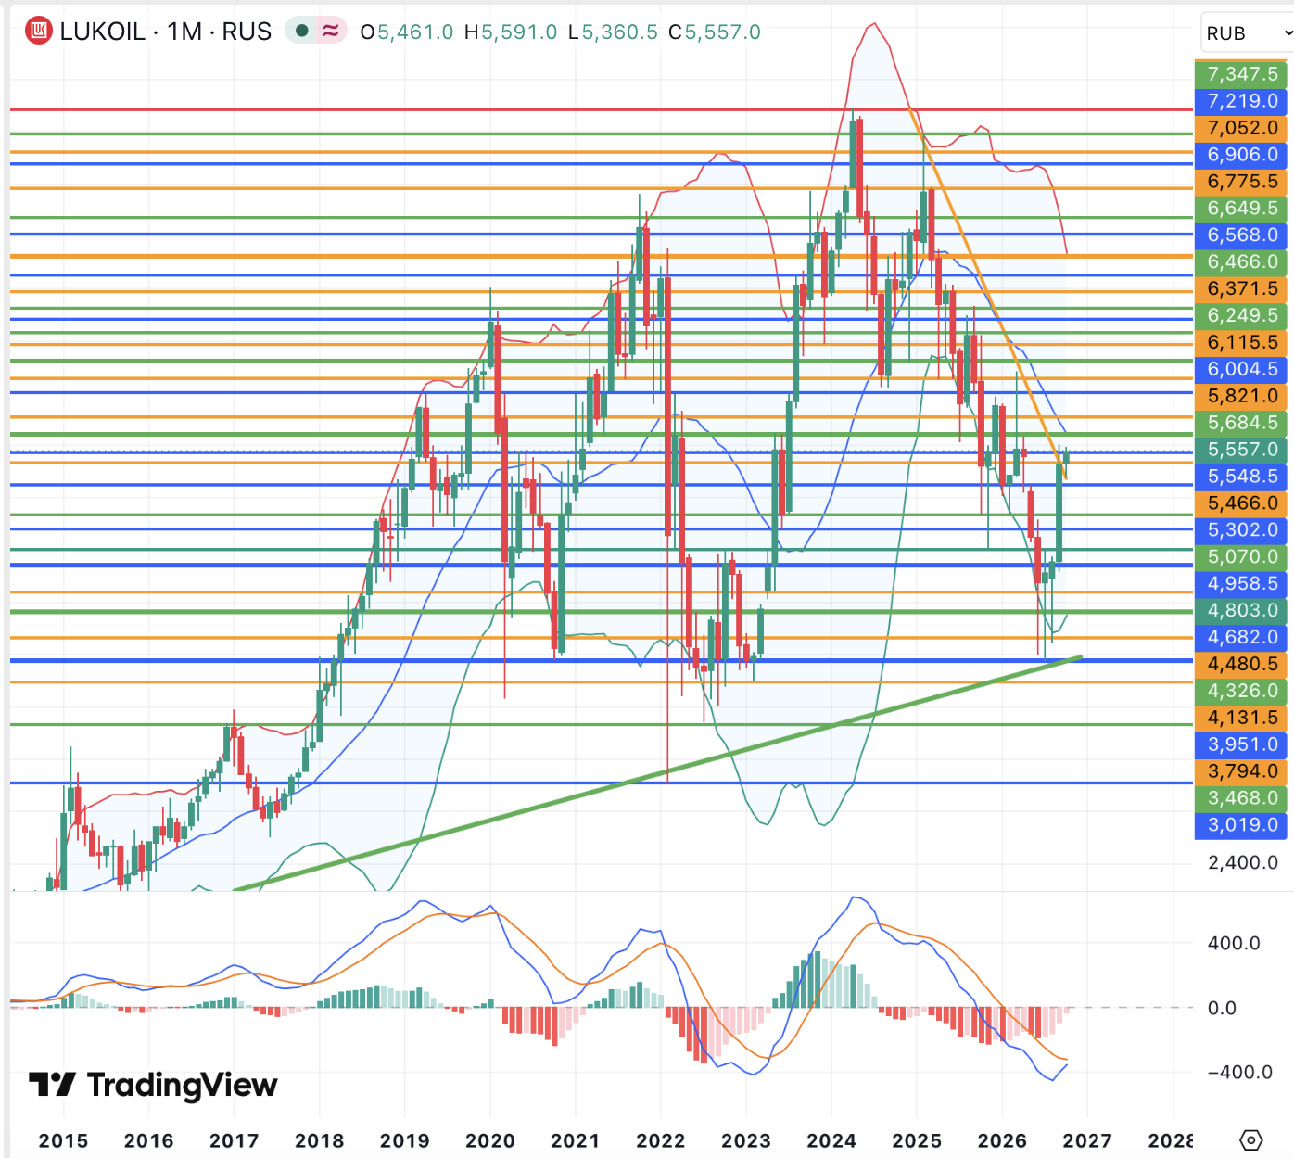The image size is (1294, 1158).
Task: Click the 2015 year on time axis
Action: point(63,1140)
